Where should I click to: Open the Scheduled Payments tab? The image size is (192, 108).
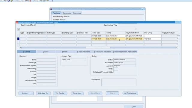click(x=103, y=52)
